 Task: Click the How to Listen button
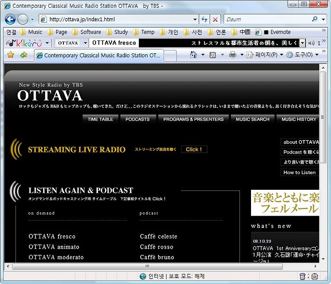[300, 172]
